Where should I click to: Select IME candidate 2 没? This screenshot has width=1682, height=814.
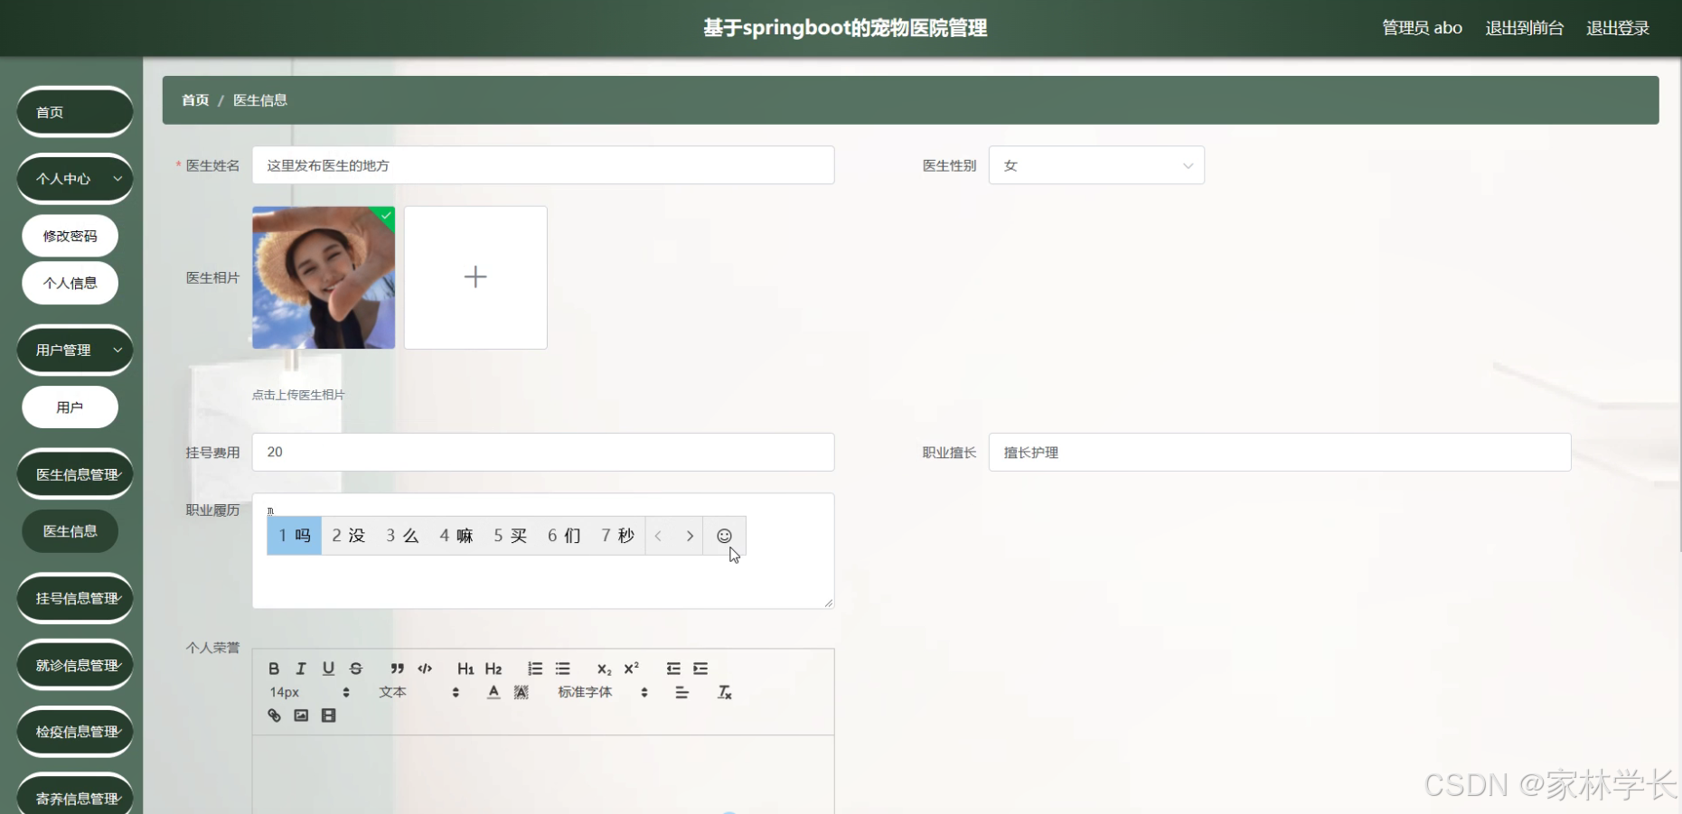click(348, 536)
